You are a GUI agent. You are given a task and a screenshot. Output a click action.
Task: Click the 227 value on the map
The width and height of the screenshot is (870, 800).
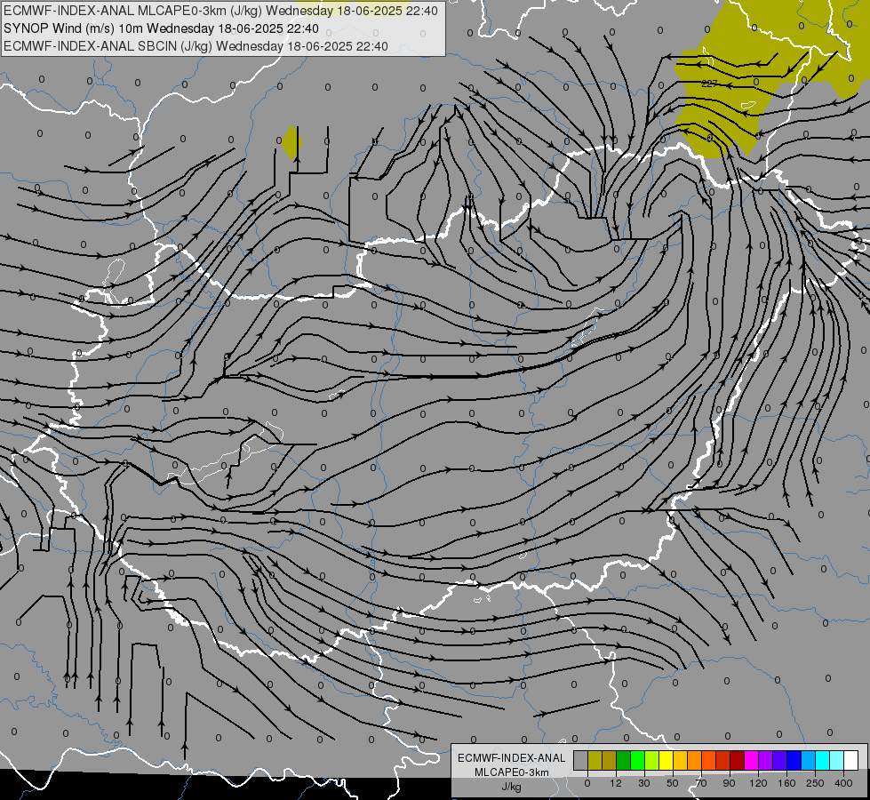(709, 84)
